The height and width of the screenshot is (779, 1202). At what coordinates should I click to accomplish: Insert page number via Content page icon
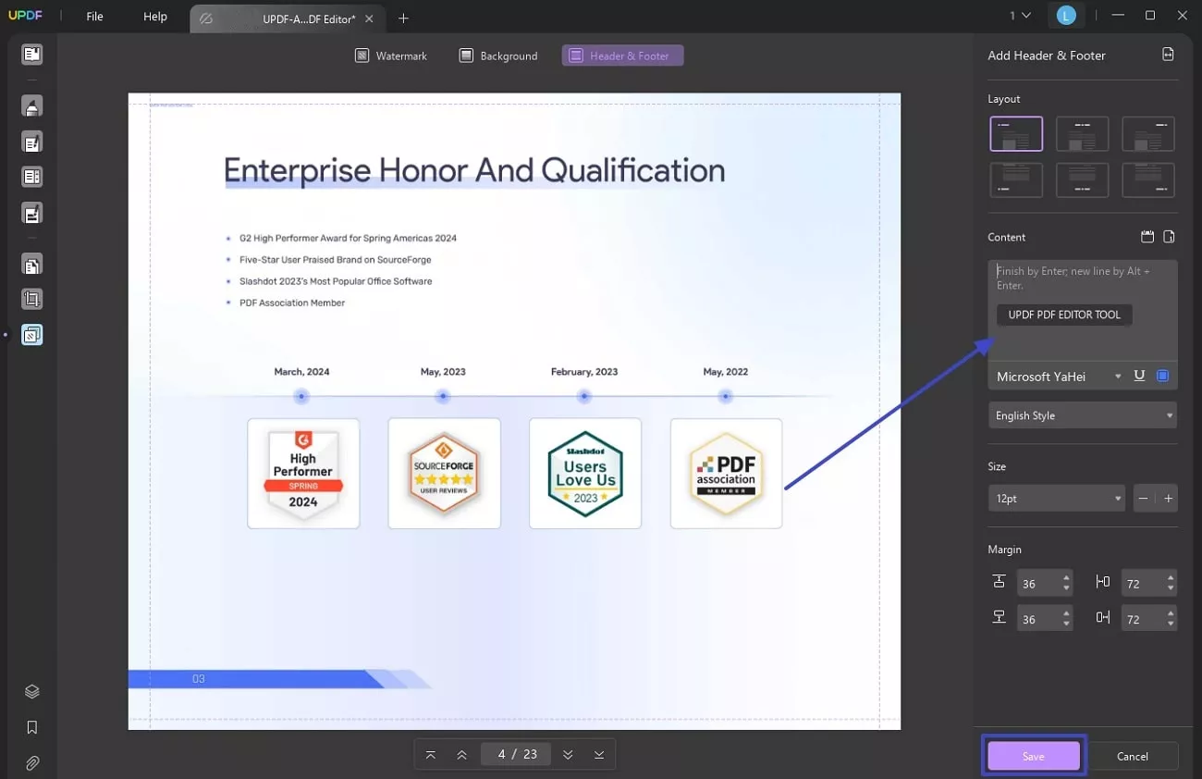(x=1169, y=237)
